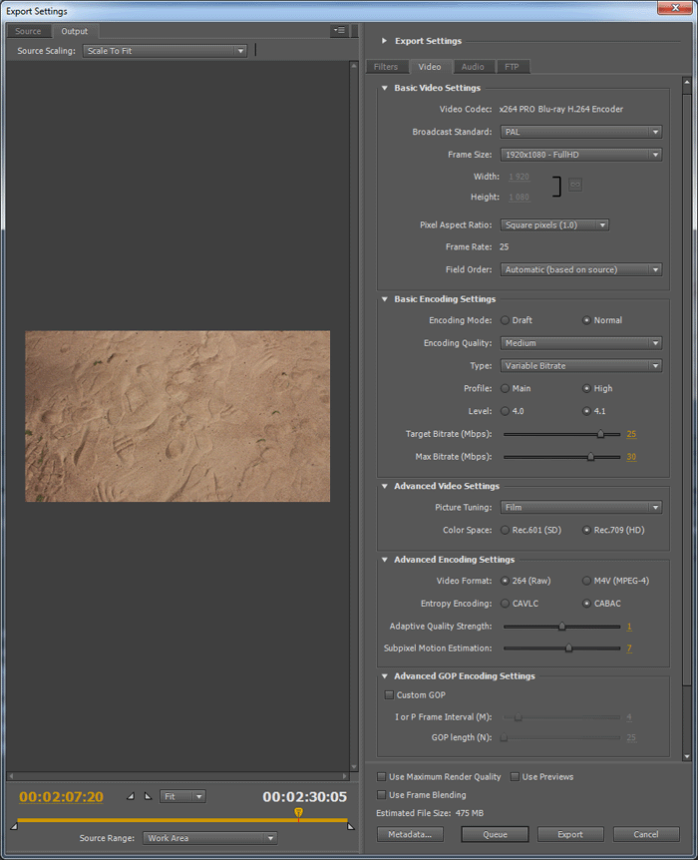Click the Set In Point icon

[x=131, y=796]
